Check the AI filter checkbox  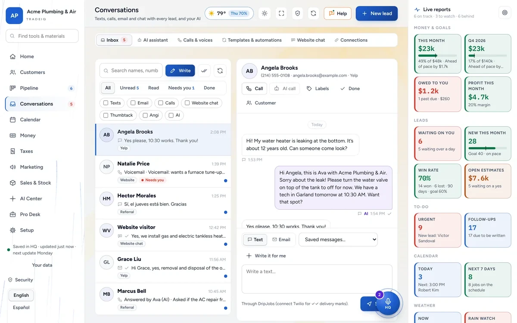tap(171, 115)
